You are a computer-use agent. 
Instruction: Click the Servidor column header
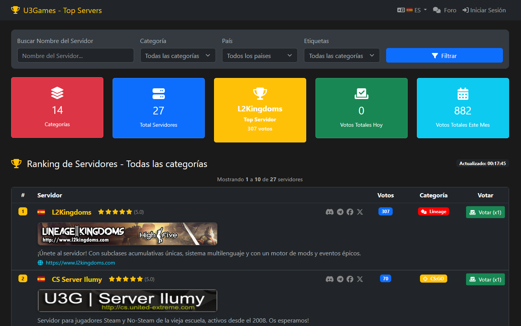coord(50,195)
